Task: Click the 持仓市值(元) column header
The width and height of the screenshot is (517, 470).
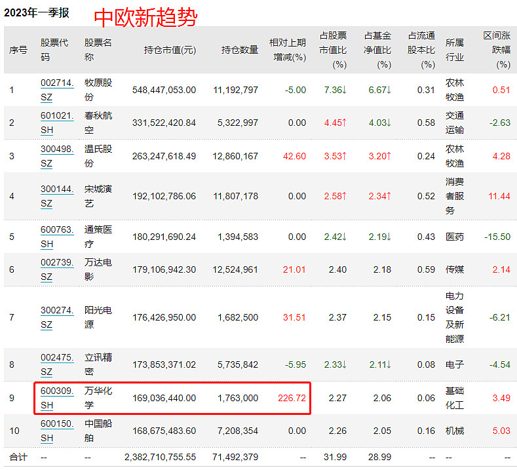Action: [x=170, y=50]
